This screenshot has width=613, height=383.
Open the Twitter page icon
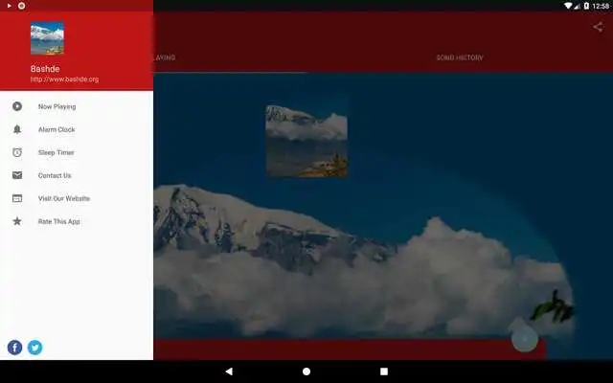pos(34,348)
